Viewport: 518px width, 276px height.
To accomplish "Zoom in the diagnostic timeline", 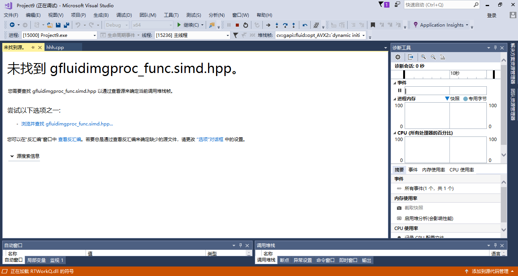I will click(423, 57).
